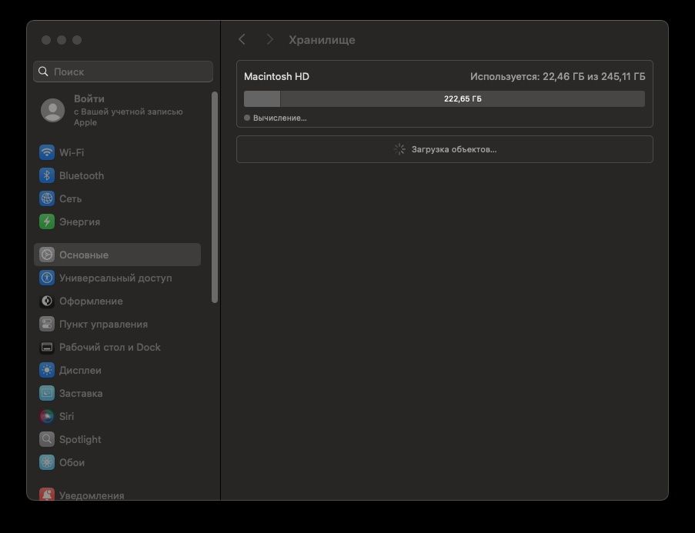Click the 'Используется: 22,46 ГБ' text
The width and height of the screenshot is (695, 533).
coord(527,77)
